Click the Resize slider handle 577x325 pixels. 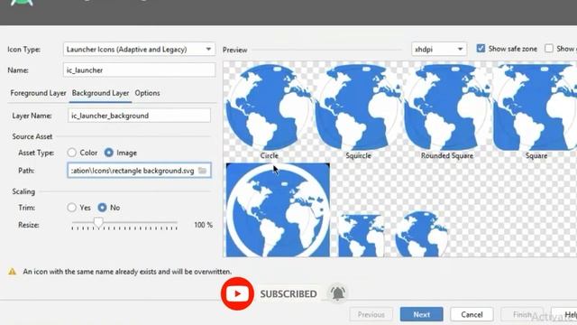[x=98, y=223]
